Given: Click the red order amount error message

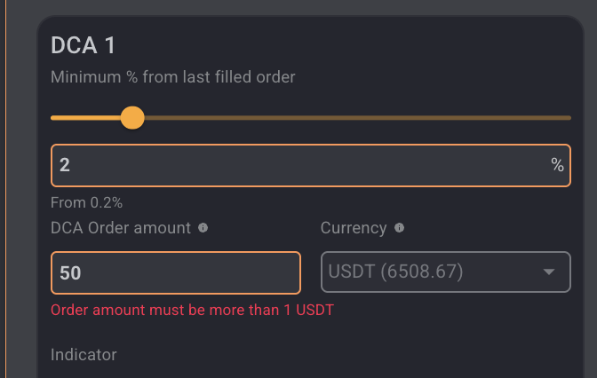Looking at the screenshot, I should click(x=192, y=310).
